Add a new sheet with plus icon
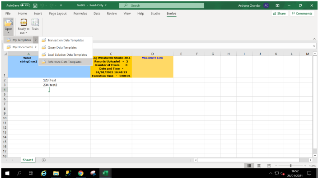This screenshot has width=318, height=180. click(44, 160)
